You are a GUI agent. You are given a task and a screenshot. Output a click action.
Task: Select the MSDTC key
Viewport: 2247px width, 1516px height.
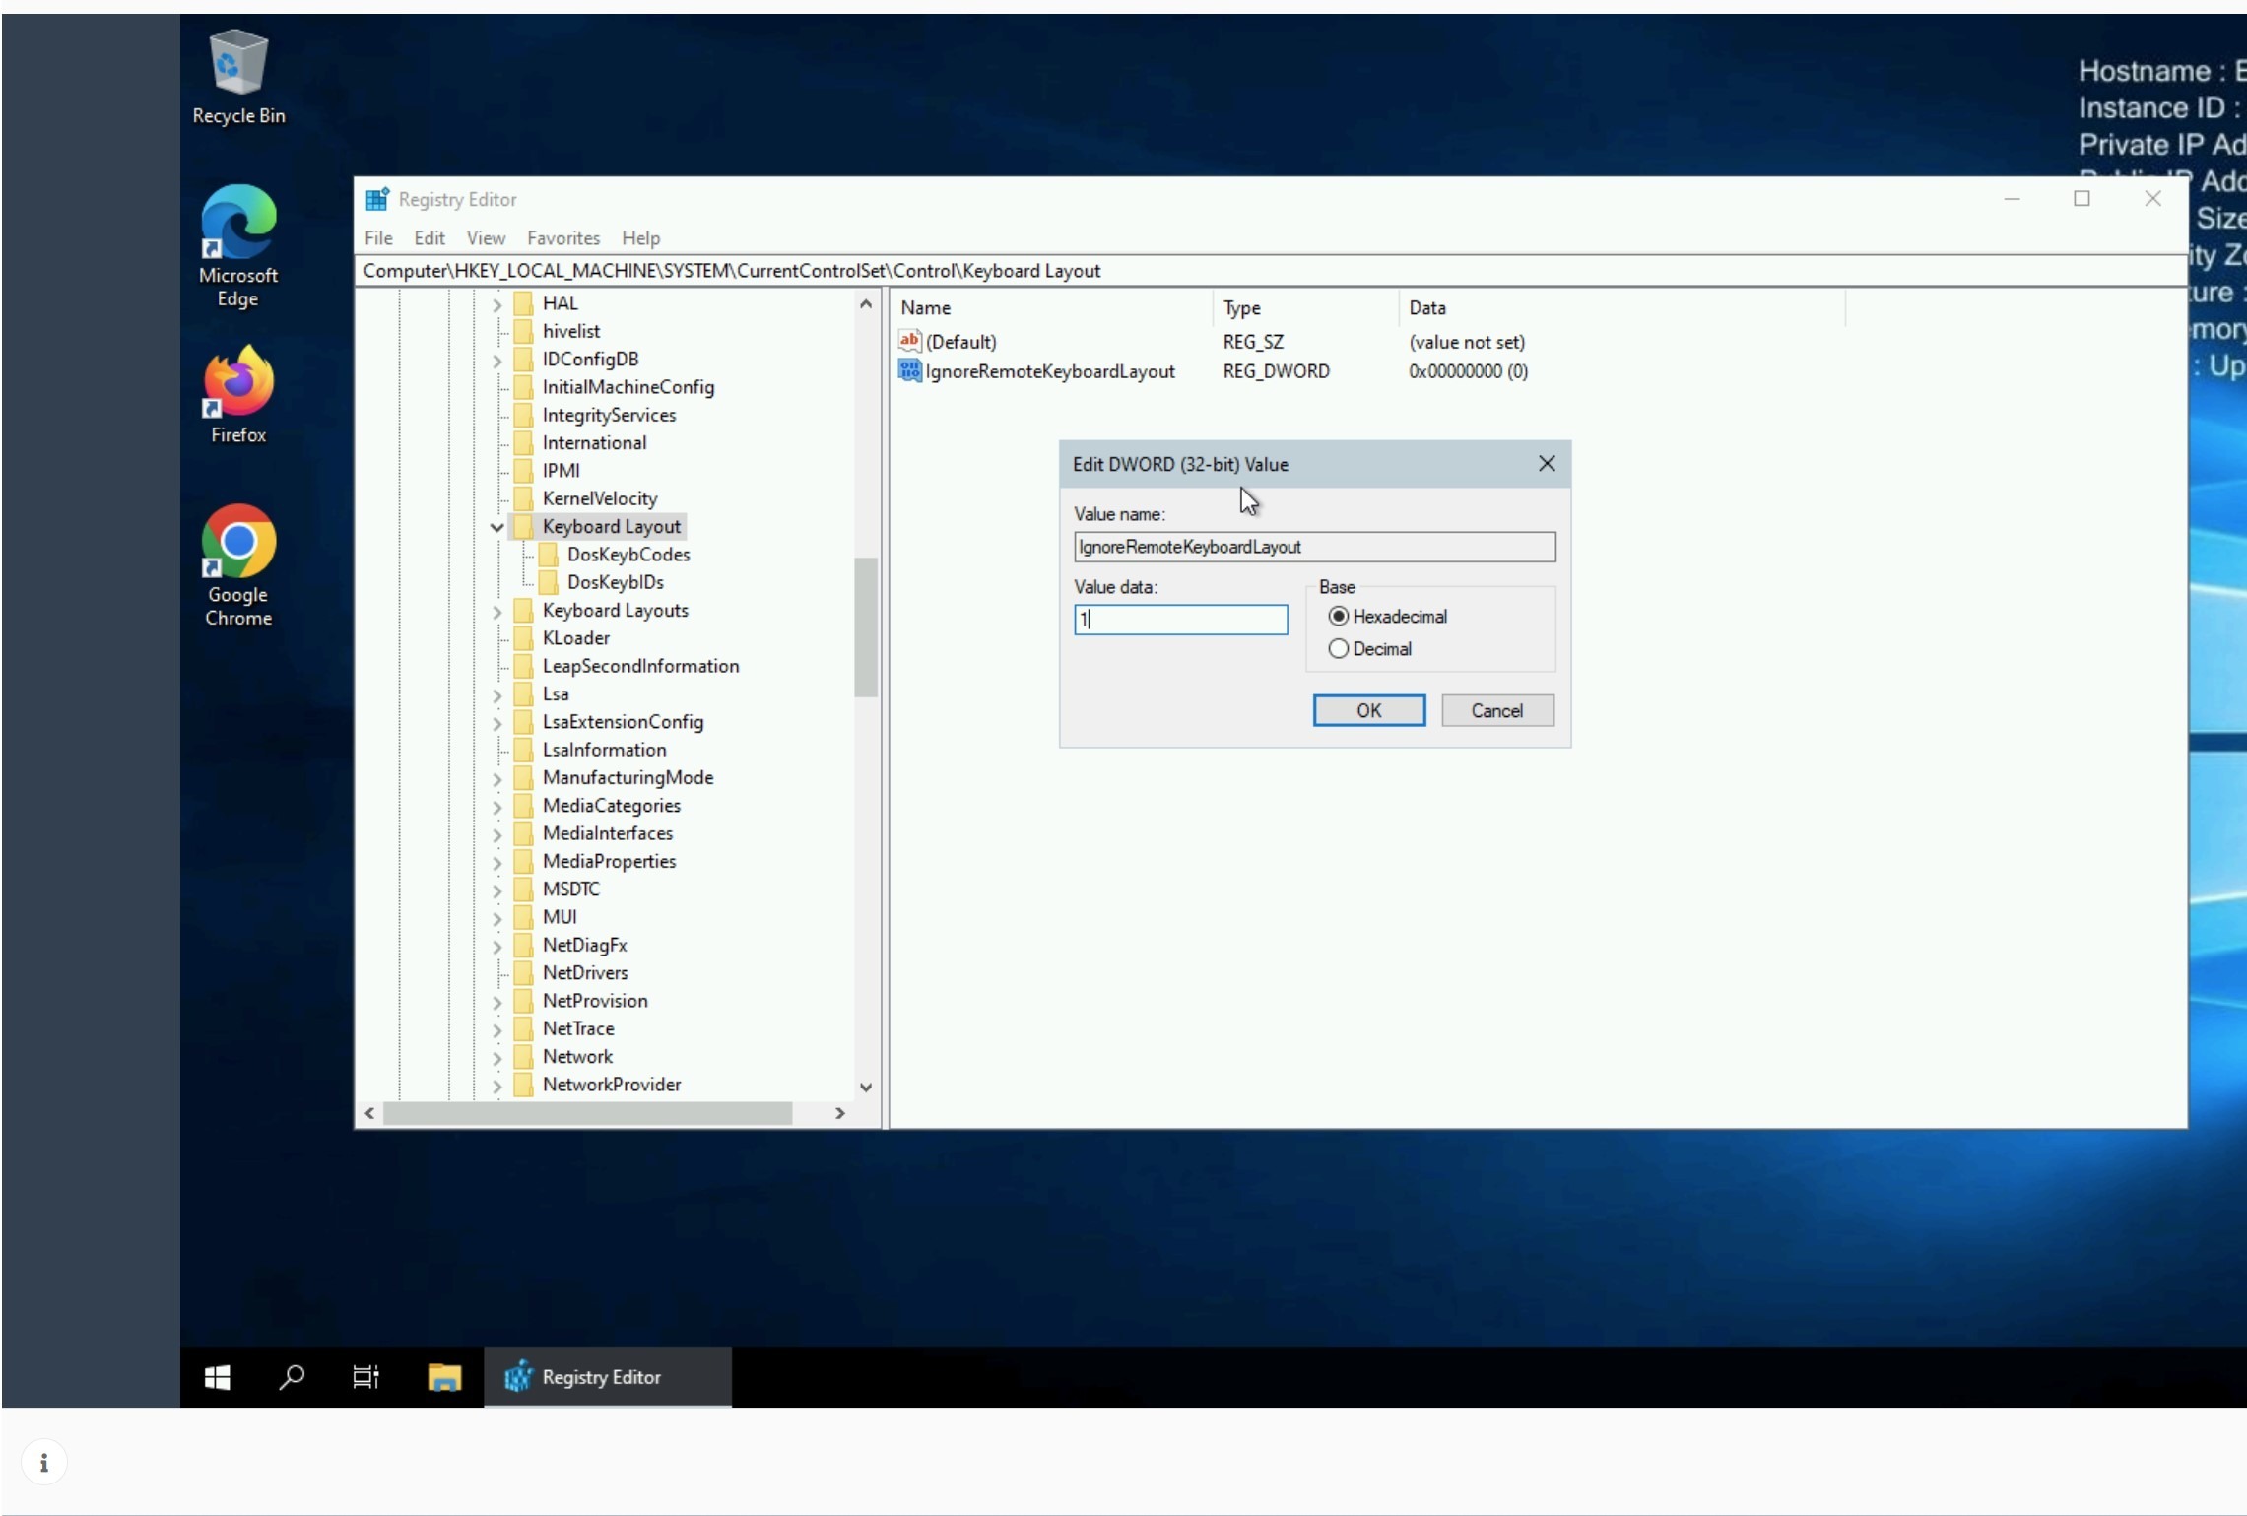[x=570, y=889]
